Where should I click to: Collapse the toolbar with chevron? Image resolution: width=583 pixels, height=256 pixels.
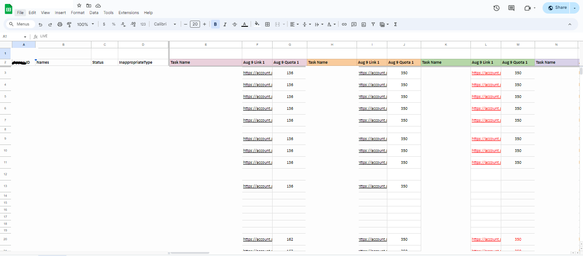pyautogui.click(x=570, y=25)
